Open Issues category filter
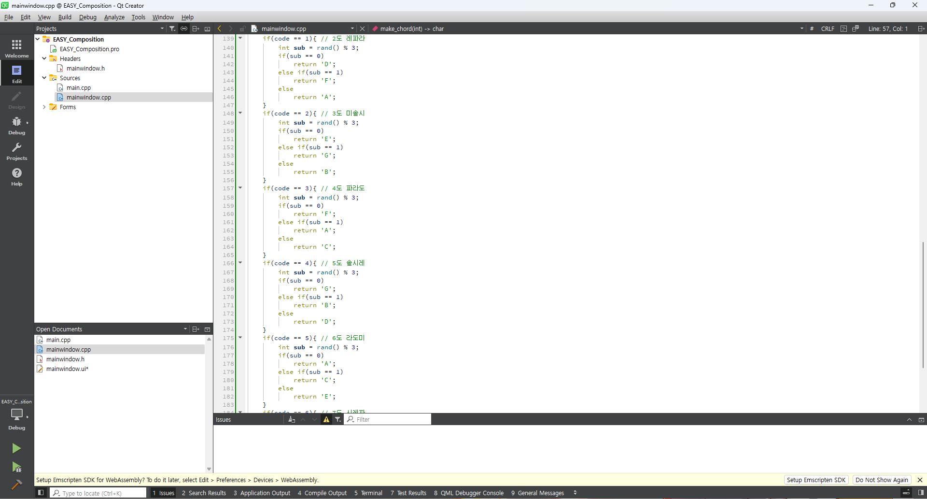The height and width of the screenshot is (499, 927). (x=338, y=419)
